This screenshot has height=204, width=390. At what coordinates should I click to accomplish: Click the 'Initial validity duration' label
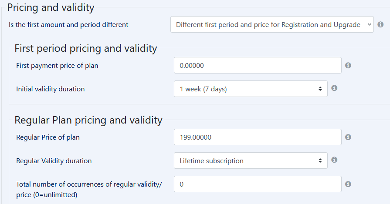51,89
